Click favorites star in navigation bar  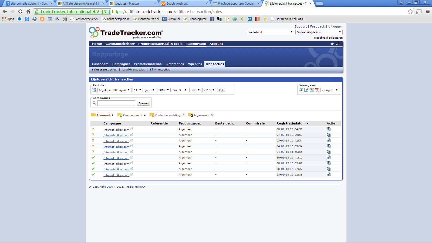point(332,44)
